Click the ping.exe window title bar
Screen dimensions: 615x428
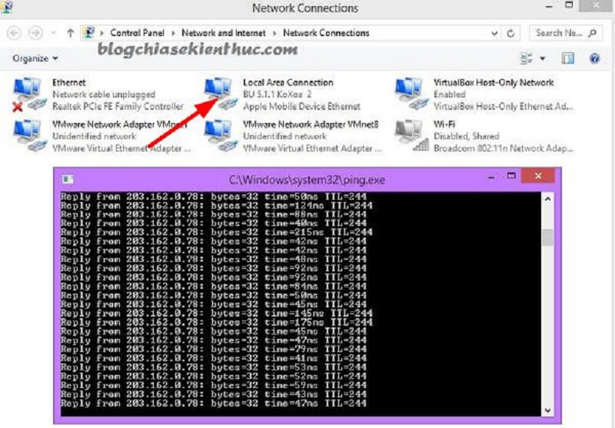tap(307, 180)
